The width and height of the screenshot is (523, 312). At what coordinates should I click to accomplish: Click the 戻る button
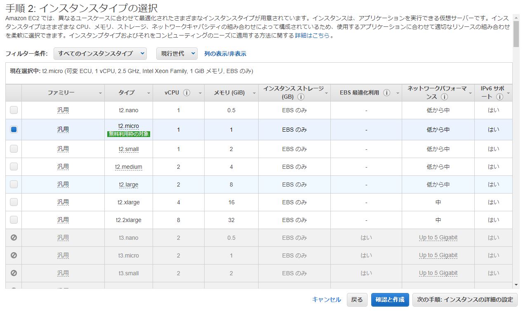click(x=357, y=300)
